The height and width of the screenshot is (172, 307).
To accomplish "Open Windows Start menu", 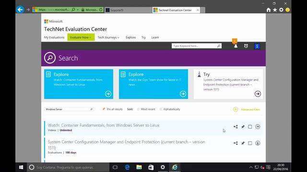I will point(21,167).
